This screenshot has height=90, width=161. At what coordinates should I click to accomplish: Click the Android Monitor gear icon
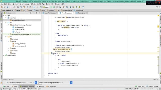point(154,79)
